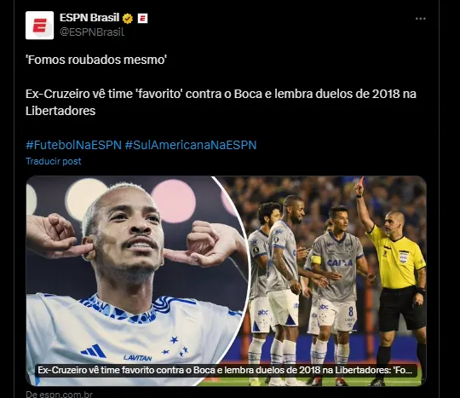Click the gold verified badge

(128, 19)
